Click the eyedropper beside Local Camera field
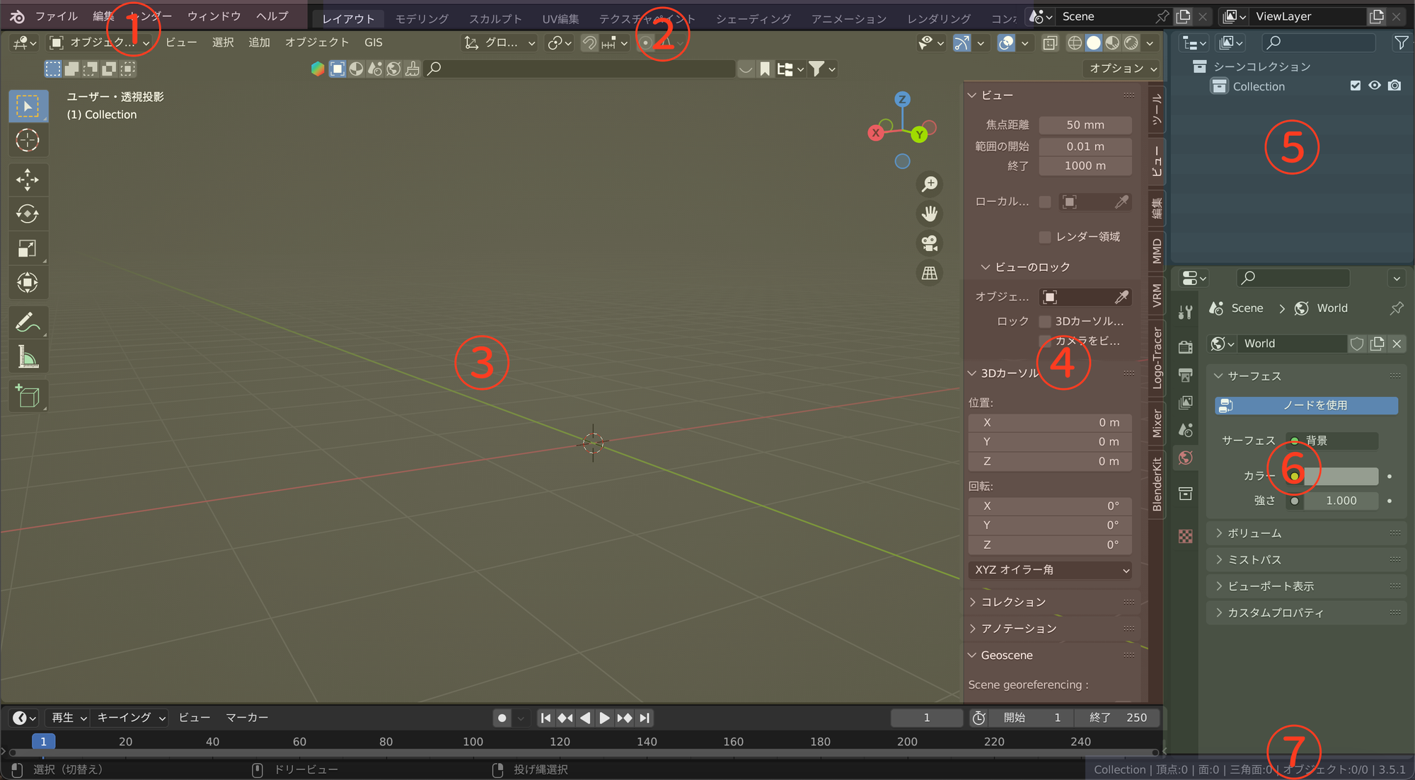 pyautogui.click(x=1122, y=202)
